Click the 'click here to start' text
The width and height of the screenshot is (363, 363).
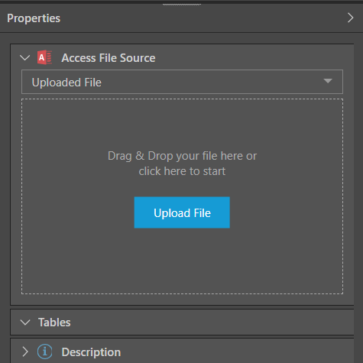182,171
